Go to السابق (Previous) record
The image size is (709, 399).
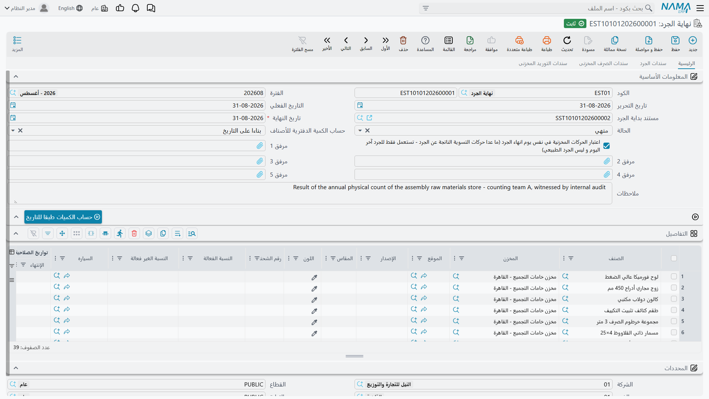pos(366,40)
